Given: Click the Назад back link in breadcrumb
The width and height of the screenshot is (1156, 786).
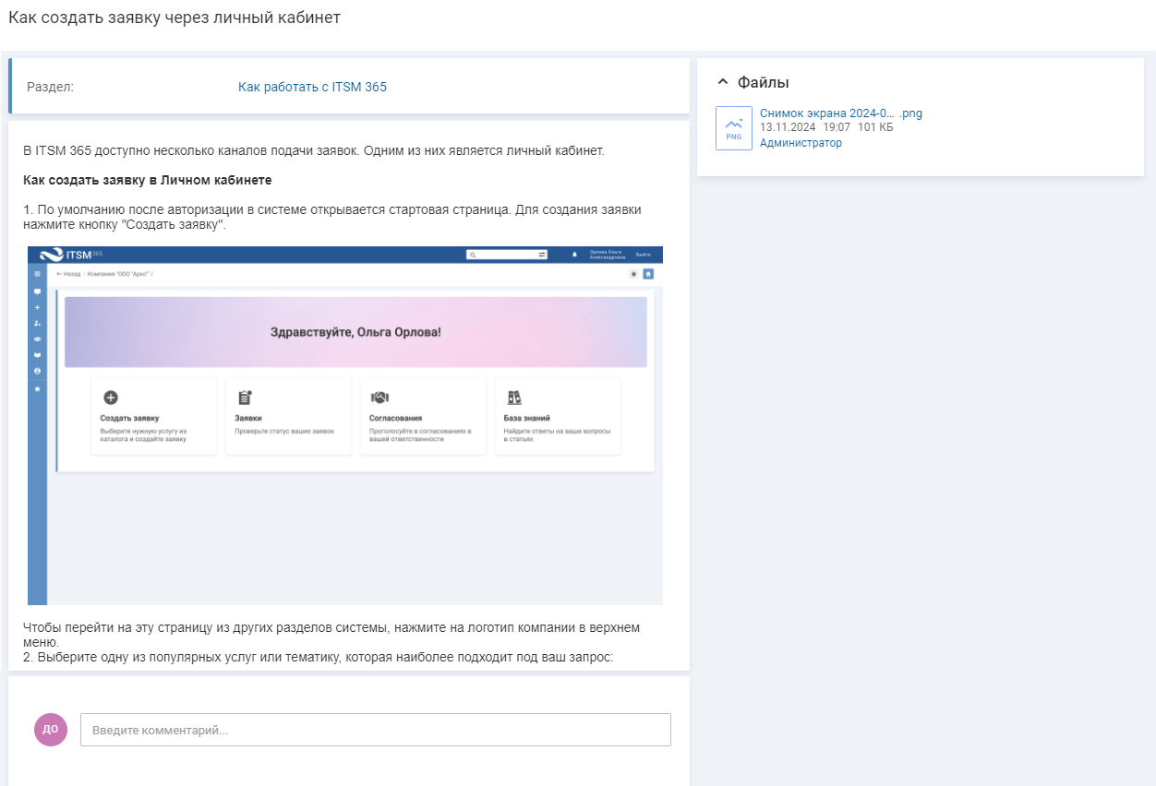Looking at the screenshot, I should coord(68,274).
